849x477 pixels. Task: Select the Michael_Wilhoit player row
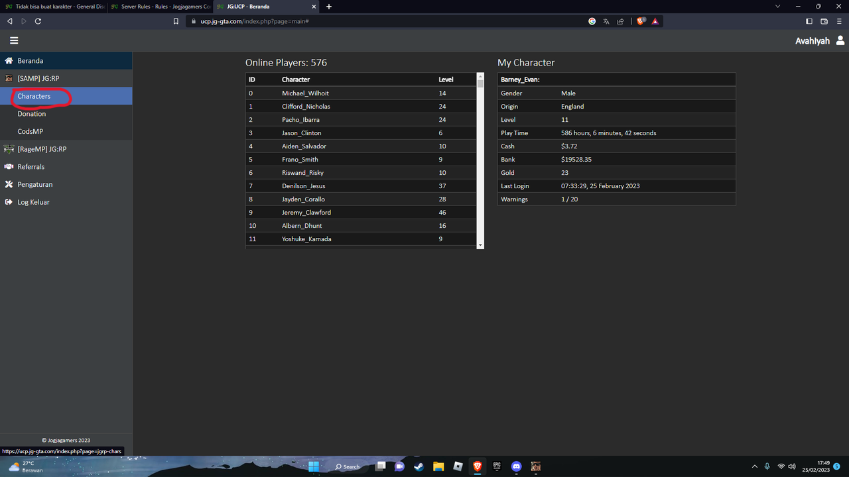coord(361,93)
